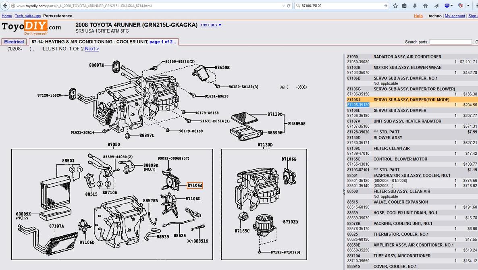Bookmark this page with the star icon
478x270 pixels.
pos(395,6)
